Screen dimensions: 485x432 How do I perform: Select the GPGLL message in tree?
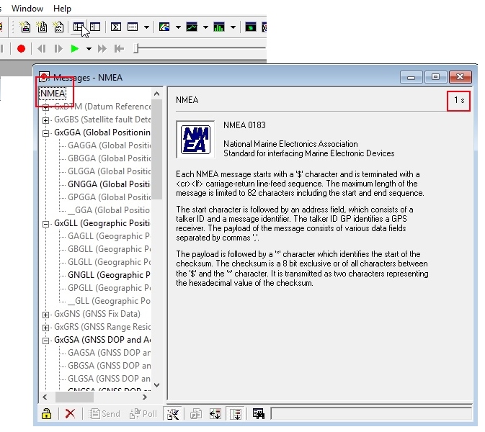point(109,288)
